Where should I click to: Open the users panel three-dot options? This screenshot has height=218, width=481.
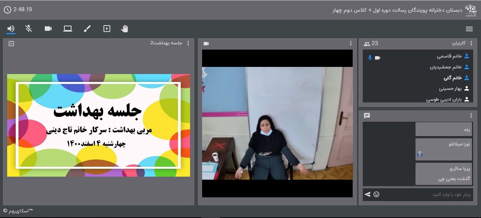pos(471,43)
